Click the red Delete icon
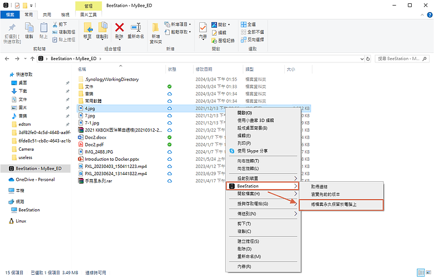The width and height of the screenshot is (434, 277). tap(119, 27)
